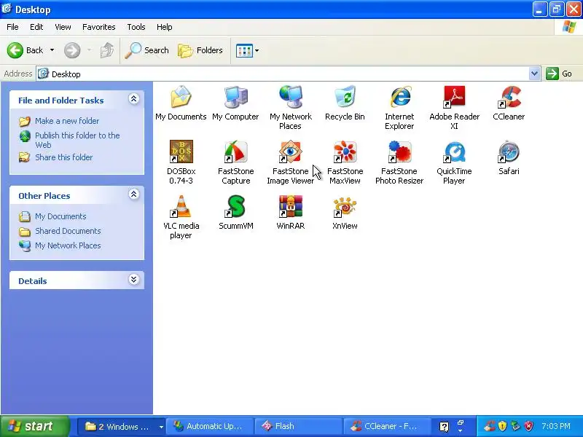Open the File menu
Screen dimensions: 583x437
click(x=12, y=27)
